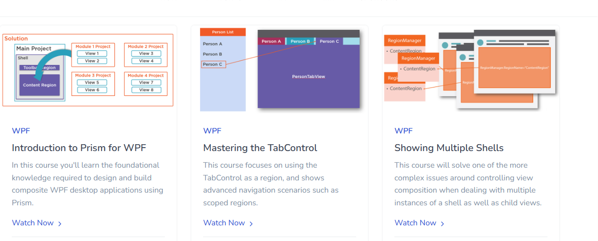Screen dimensions: 598x241
Task: Open the Showing Multiple Shells course title
Action: [x=449, y=148]
